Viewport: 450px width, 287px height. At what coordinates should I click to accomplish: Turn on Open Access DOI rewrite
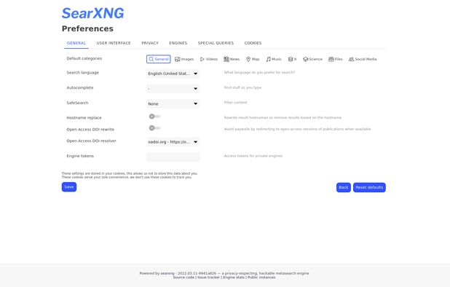coord(154,127)
